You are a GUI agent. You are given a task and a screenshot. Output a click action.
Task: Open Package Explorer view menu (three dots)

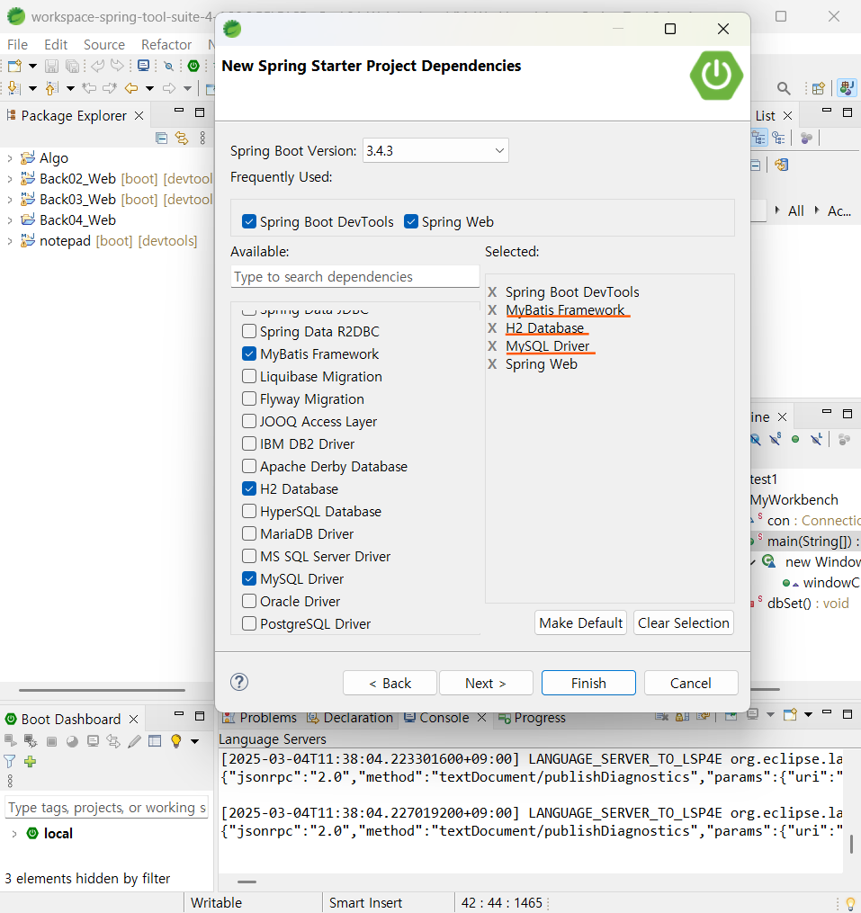(202, 138)
